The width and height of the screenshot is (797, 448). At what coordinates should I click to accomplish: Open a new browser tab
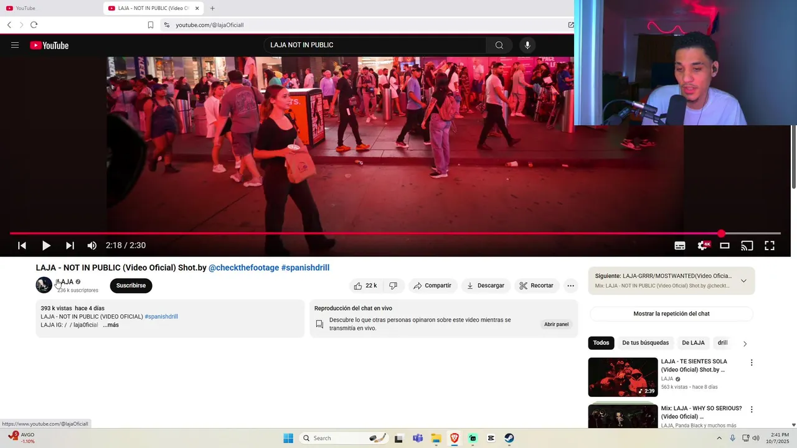pos(212,8)
